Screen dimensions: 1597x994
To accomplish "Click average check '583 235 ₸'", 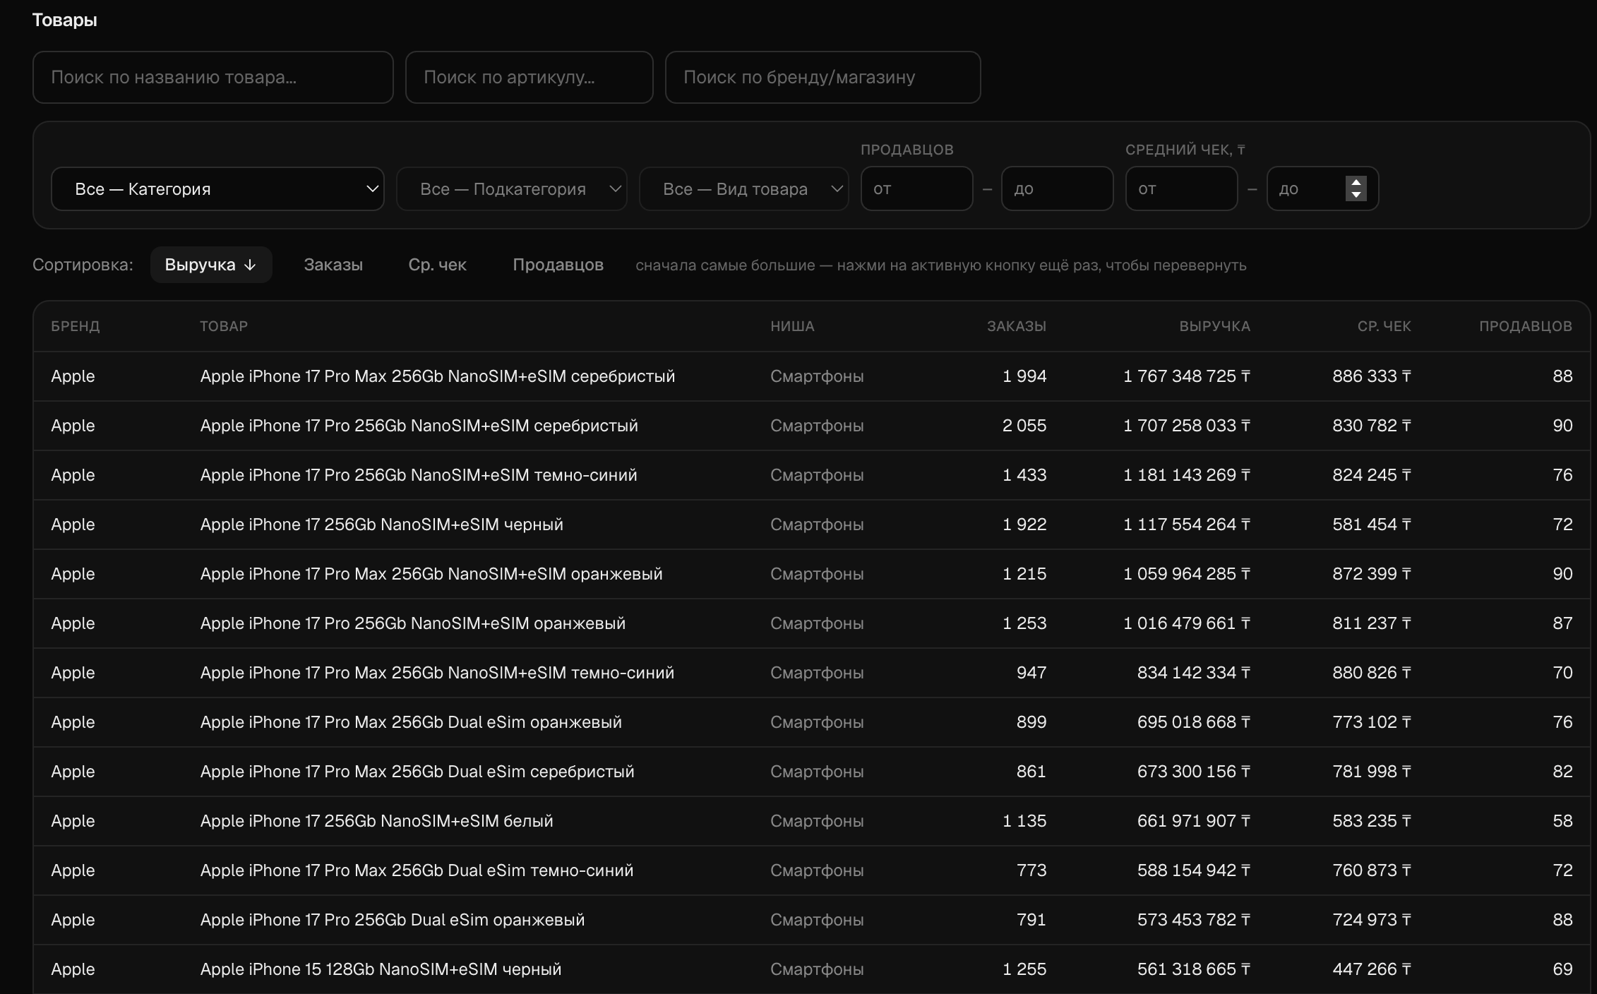I will point(1372,821).
